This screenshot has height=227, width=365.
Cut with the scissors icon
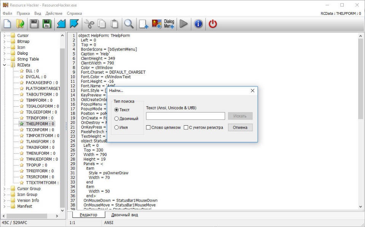(x=89, y=24)
